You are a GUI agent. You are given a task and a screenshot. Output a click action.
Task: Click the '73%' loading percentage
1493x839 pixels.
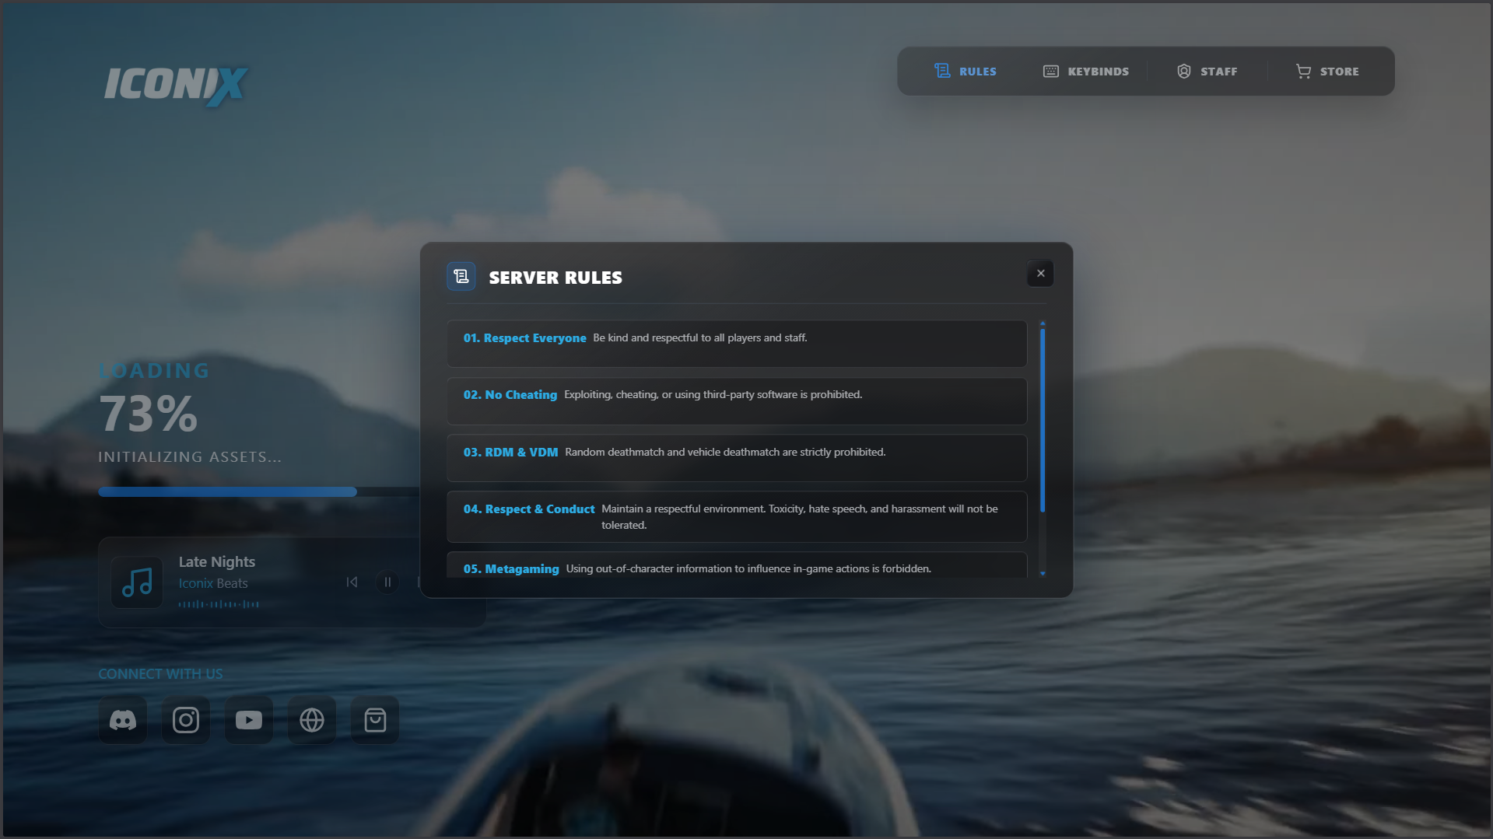pos(149,413)
